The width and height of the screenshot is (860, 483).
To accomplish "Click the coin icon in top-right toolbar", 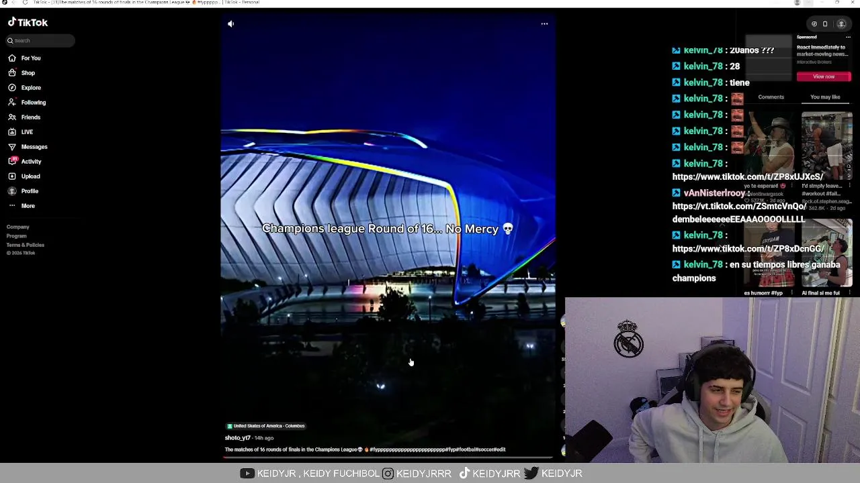I will point(814,24).
